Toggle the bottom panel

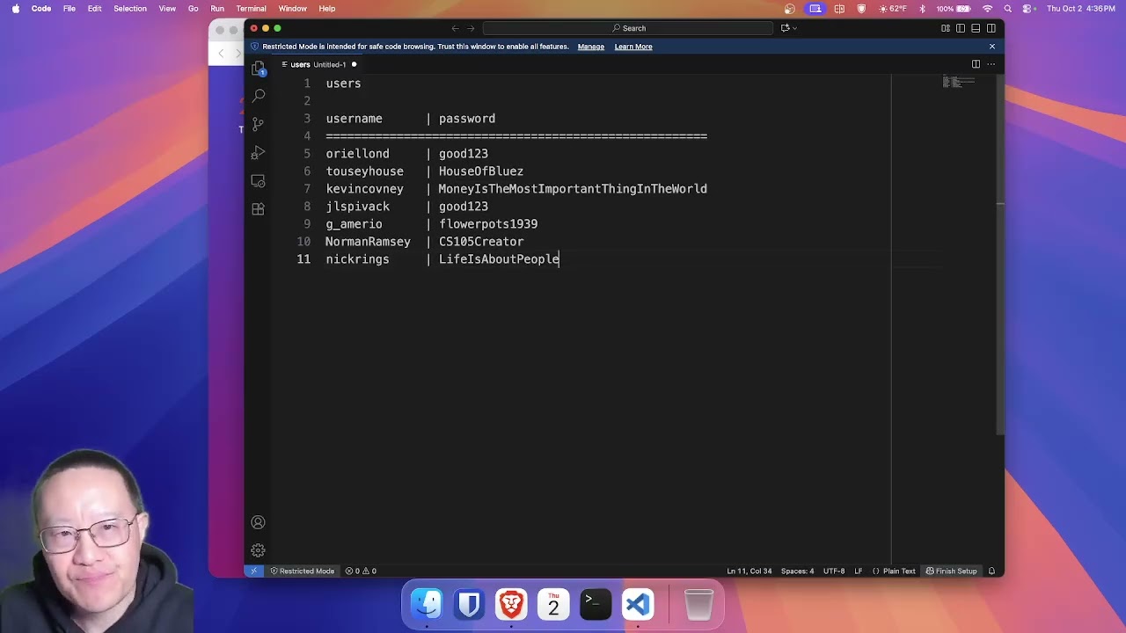pos(976,28)
